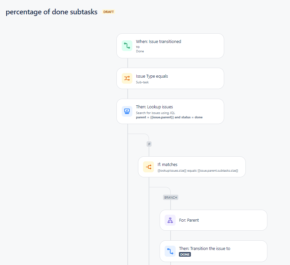Image resolution: width=290 pixels, height=265 pixels.
Task: Open the 'Issue Type equals' condition
Action: coord(170,78)
